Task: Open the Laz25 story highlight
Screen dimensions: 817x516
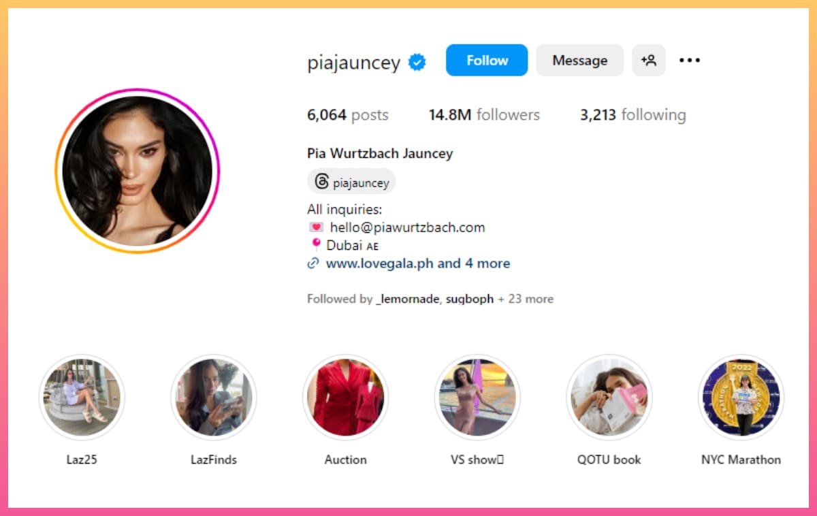Action: coord(82,398)
